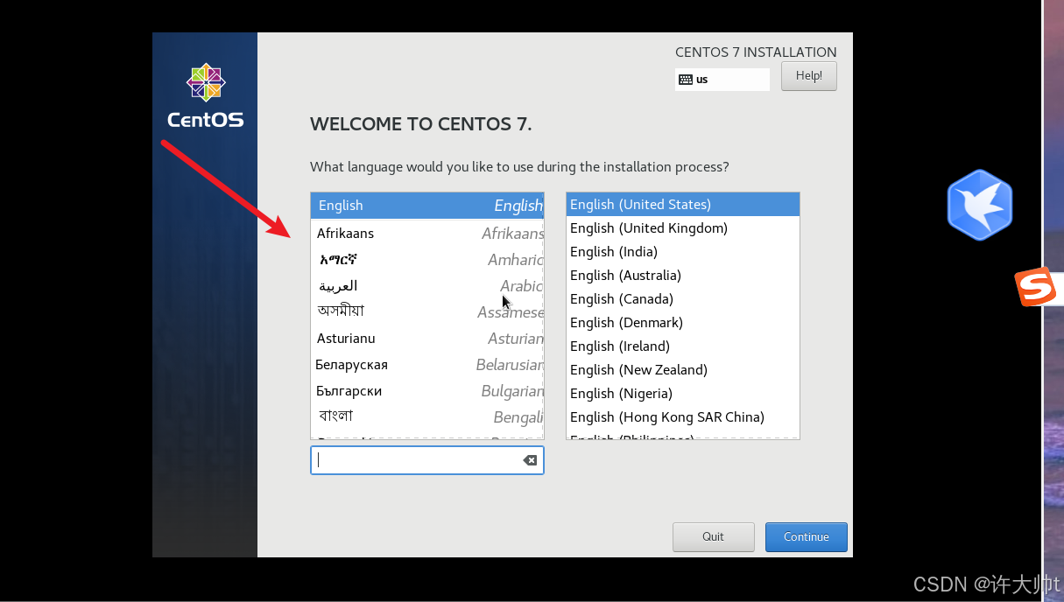Click the CentOS logo in the sidebar
Image resolution: width=1064 pixels, height=602 pixels.
206,96
